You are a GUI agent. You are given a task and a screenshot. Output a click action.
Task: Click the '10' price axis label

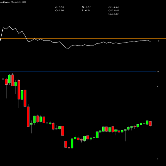pyautogui.click(x=158, y=72)
